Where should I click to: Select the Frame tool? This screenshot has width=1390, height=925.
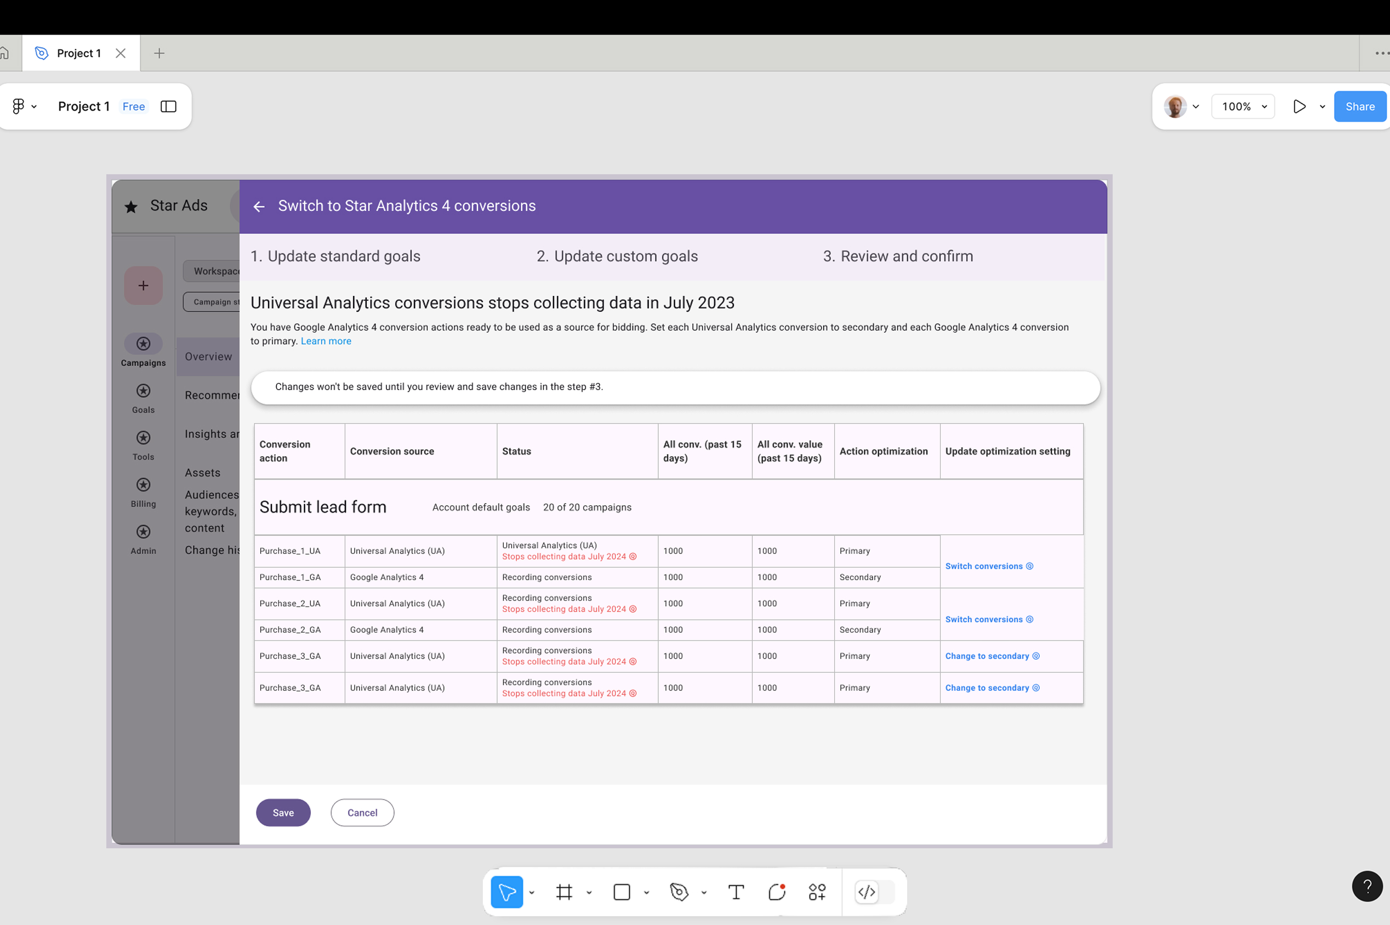[564, 892]
